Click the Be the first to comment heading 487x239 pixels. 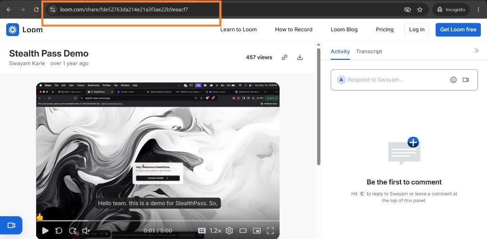(x=404, y=182)
